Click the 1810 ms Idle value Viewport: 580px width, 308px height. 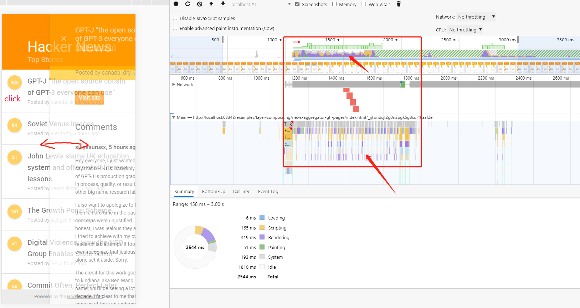coord(247,267)
